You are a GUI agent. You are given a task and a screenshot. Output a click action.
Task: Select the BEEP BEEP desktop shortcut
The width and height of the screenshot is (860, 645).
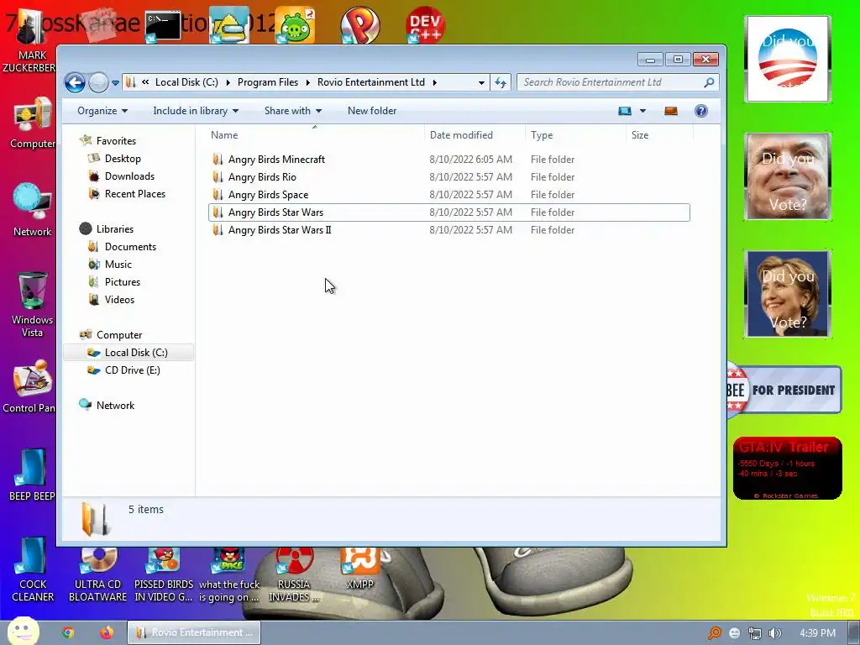coord(31,475)
